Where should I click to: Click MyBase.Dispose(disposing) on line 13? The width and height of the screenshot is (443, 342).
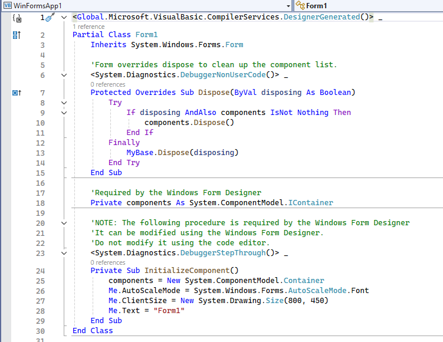pyautogui.click(x=182, y=153)
